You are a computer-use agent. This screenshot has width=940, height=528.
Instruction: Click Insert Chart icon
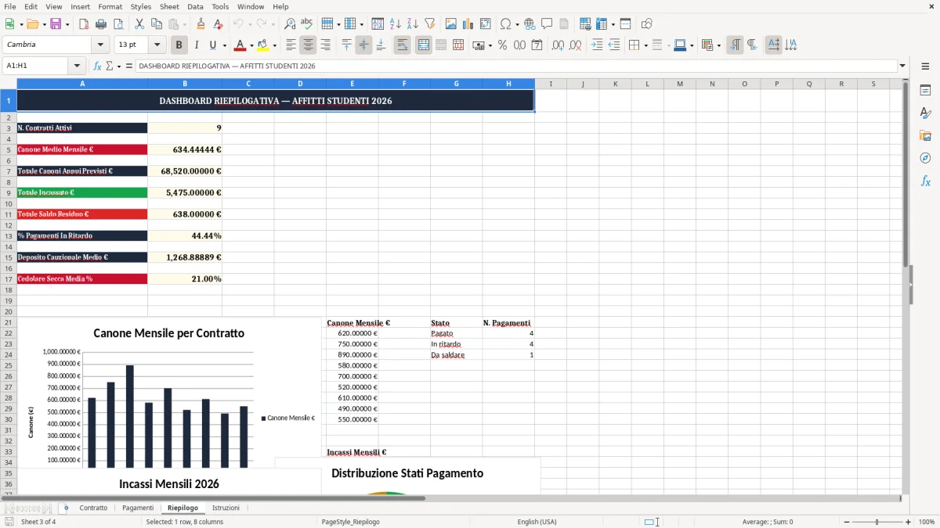coord(468,24)
